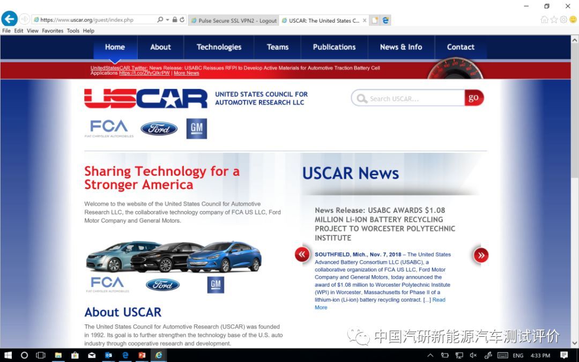Click the smiley feedback icon
The width and height of the screenshot is (579, 362).
[x=573, y=20]
